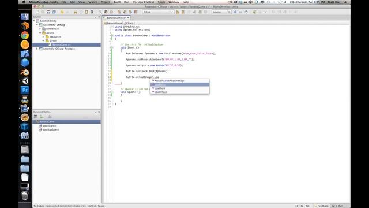The height and width of the screenshot is (208, 369).
Task: Collapse the Assets folder
Action: pyautogui.click(x=40, y=33)
